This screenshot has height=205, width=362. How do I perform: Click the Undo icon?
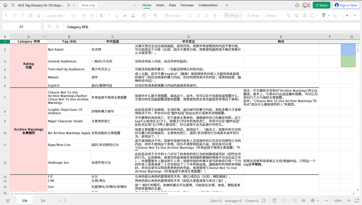tap(14, 15)
